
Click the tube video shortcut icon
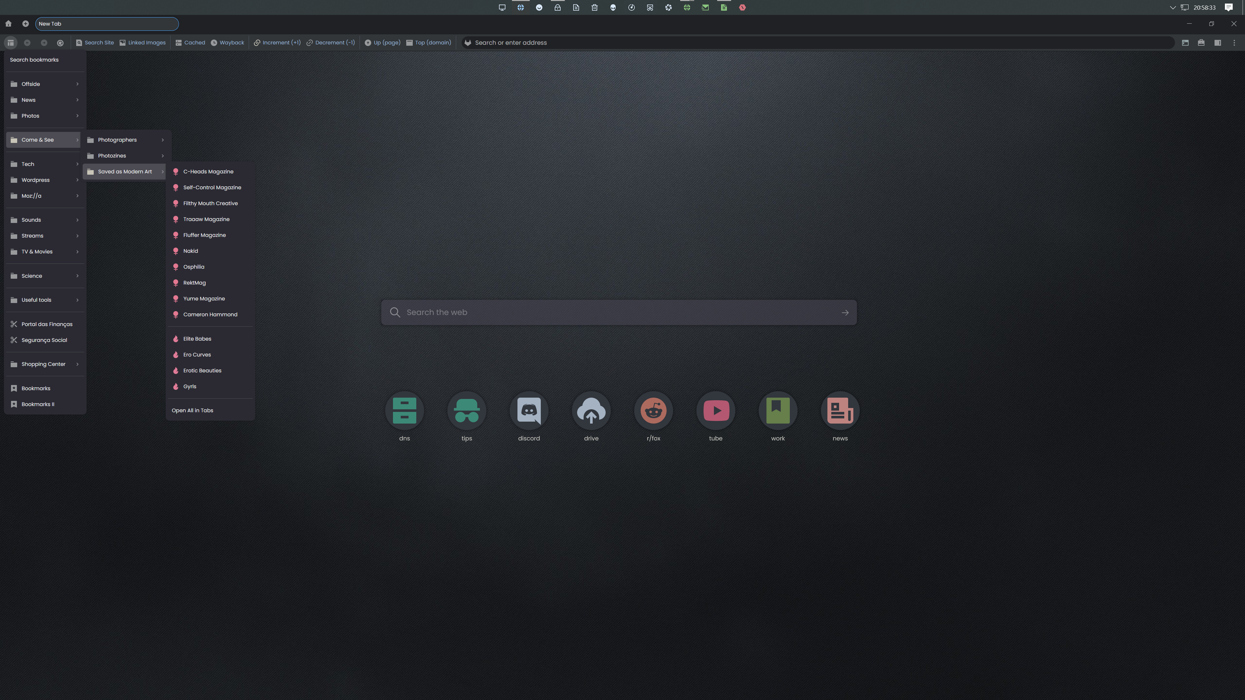click(x=716, y=411)
